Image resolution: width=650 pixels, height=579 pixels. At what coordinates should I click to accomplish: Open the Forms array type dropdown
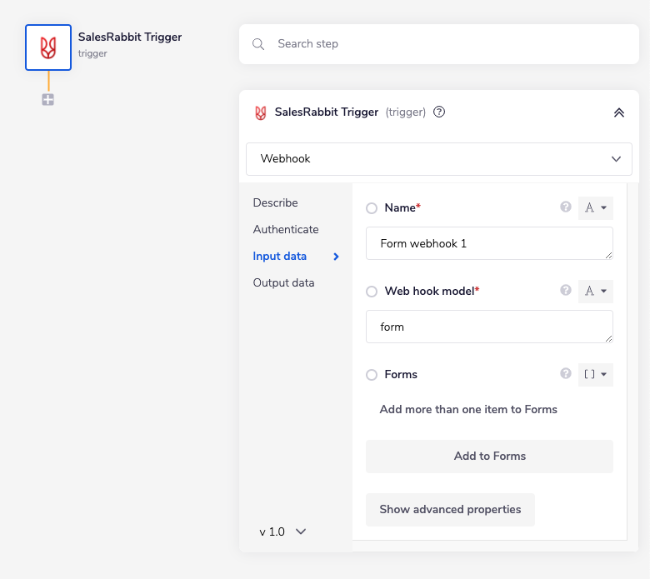(595, 374)
